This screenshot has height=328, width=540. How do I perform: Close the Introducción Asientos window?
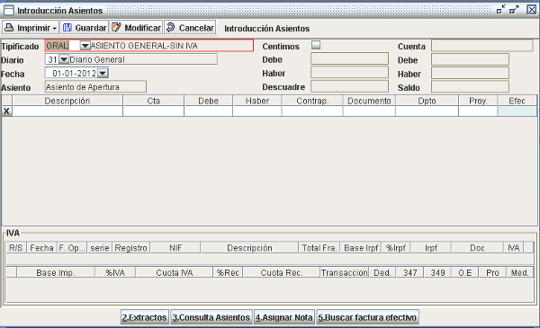click(531, 10)
